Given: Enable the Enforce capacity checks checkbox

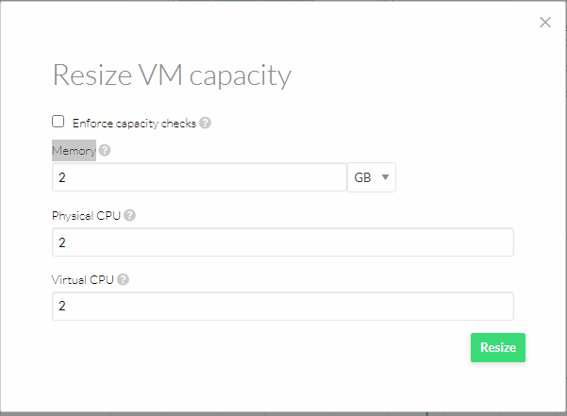Looking at the screenshot, I should click(58, 122).
